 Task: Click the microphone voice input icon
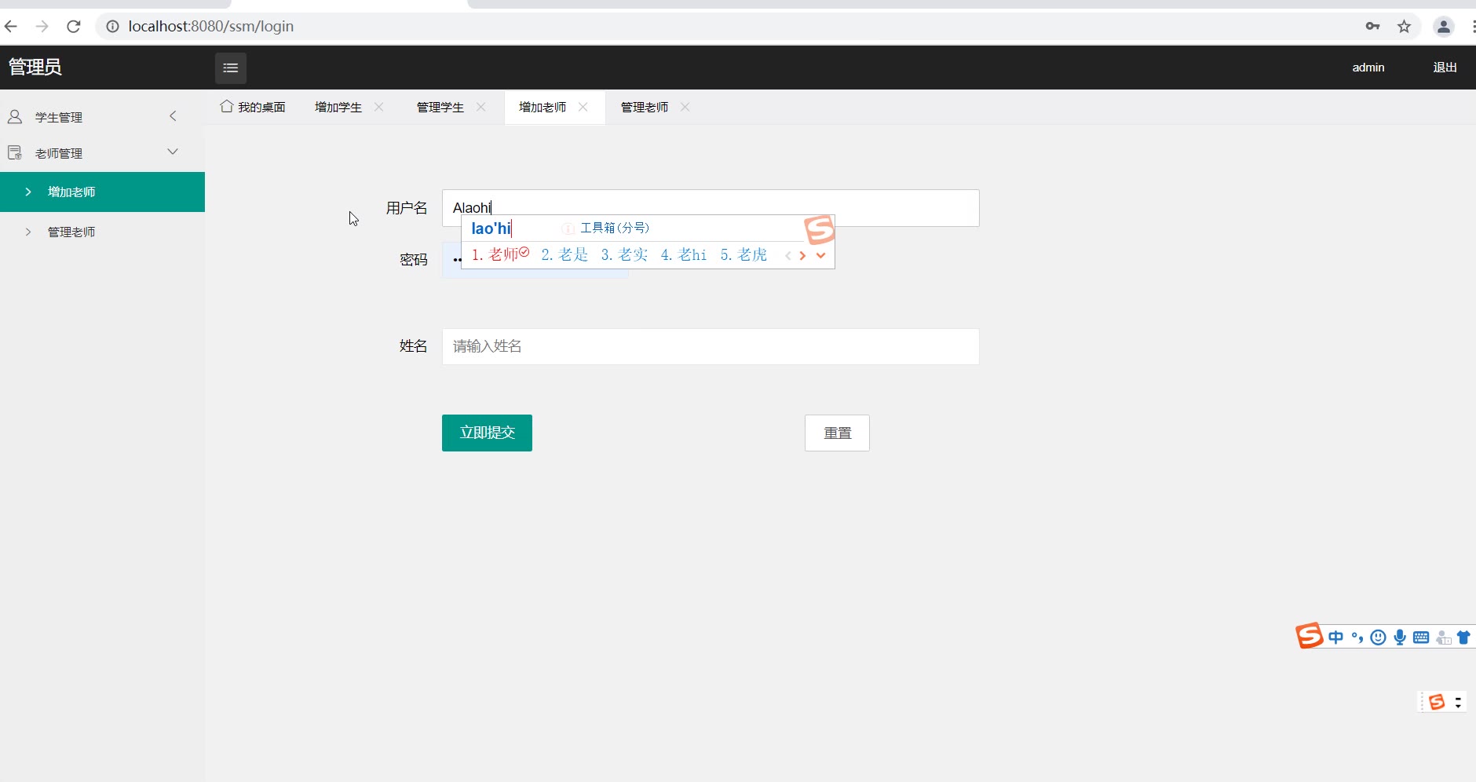[x=1400, y=638]
